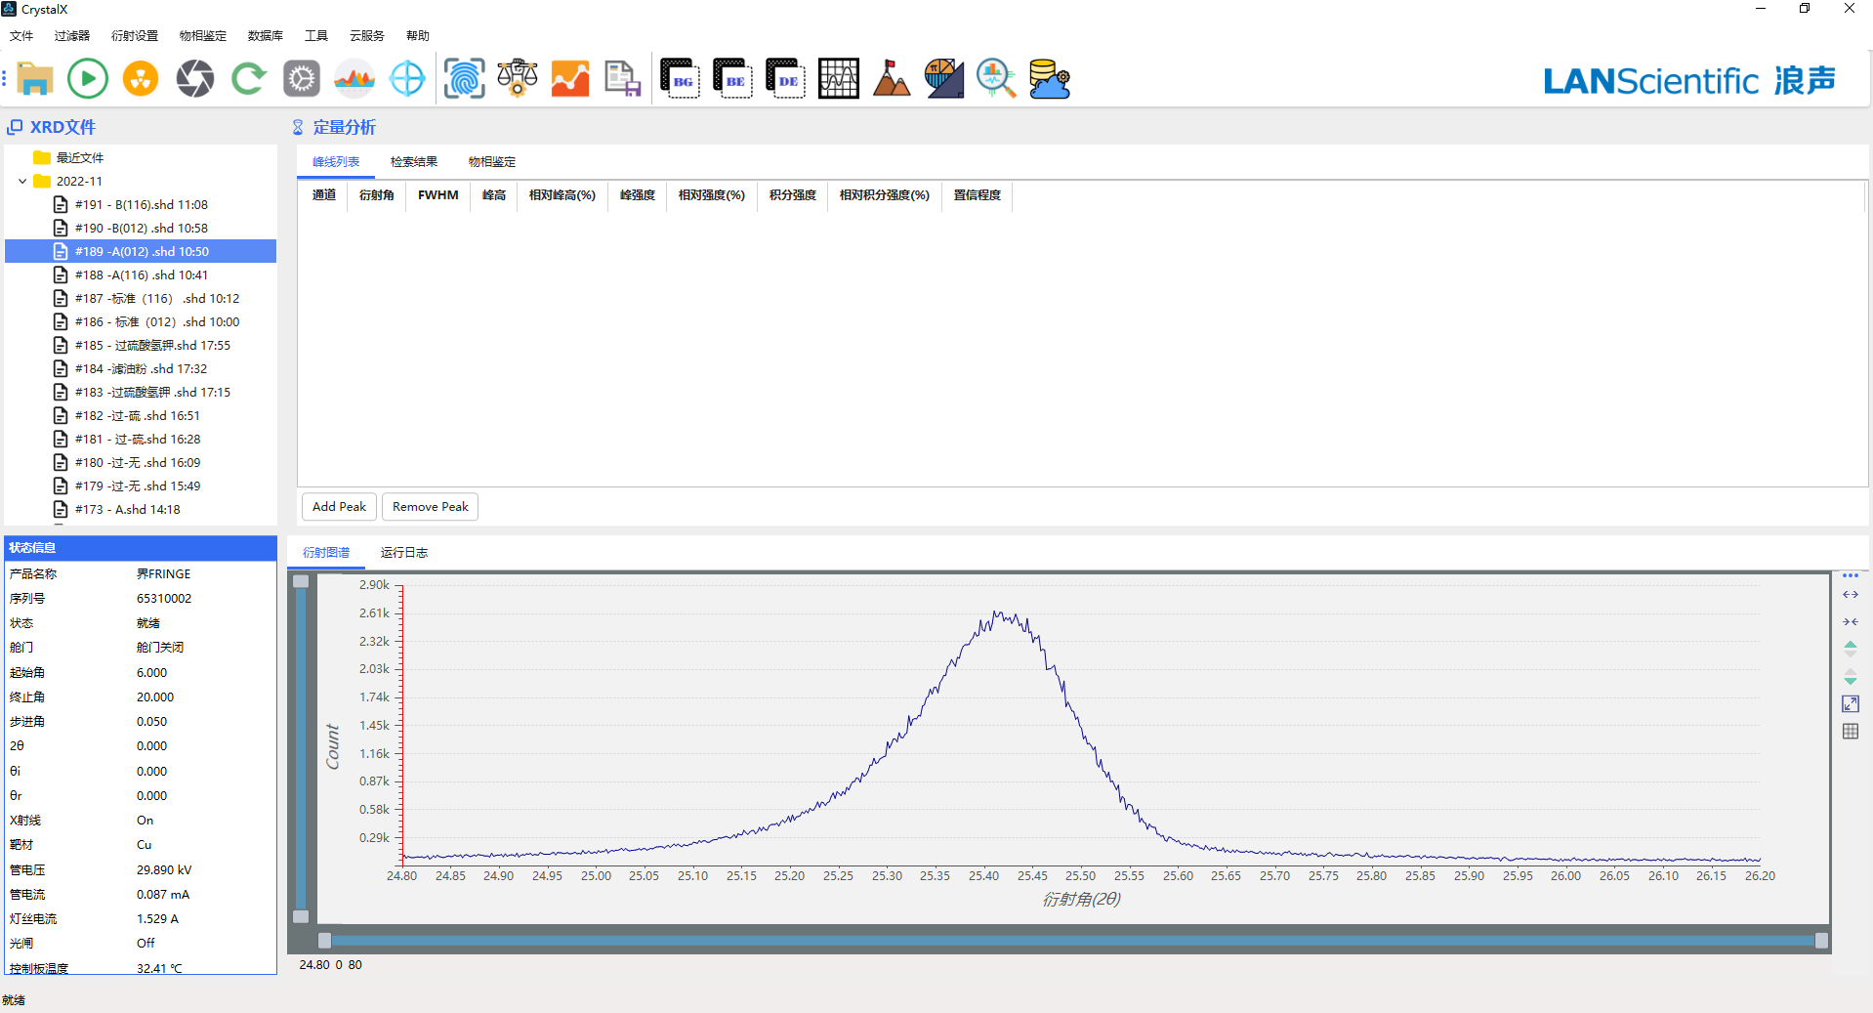This screenshot has width=1873, height=1013.
Task: Switch to the 检索结果 tab
Action: pos(413,162)
